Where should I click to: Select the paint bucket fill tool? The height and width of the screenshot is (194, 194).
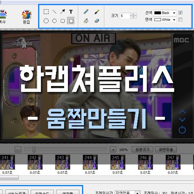pyautogui.click(x=86, y=21)
